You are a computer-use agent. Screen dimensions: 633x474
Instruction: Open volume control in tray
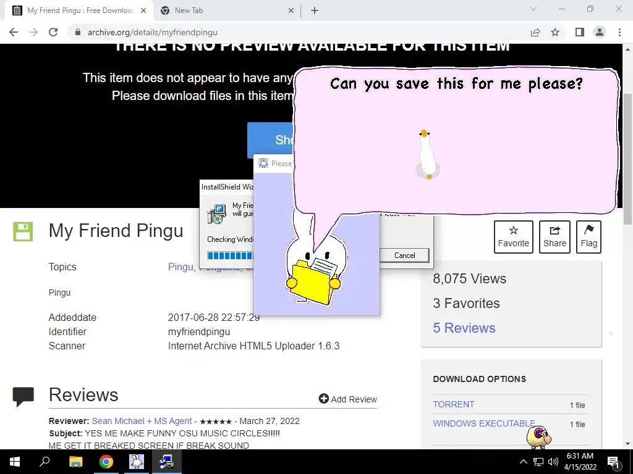[553, 462]
